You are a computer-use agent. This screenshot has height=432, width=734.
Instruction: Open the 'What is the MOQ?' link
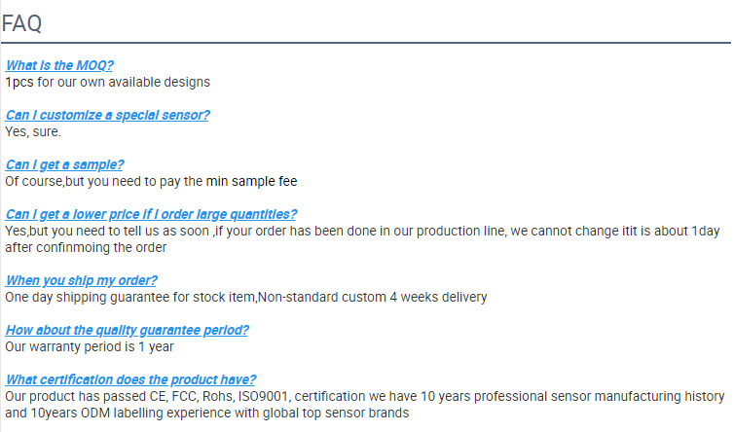point(59,65)
